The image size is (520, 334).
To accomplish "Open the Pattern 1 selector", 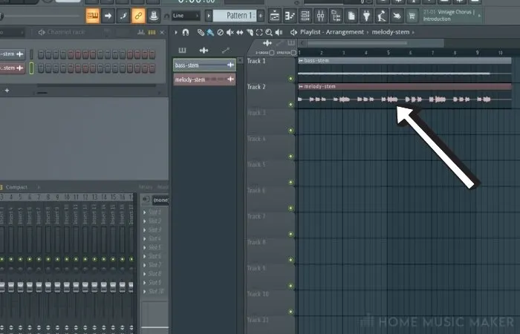I will click(x=235, y=16).
